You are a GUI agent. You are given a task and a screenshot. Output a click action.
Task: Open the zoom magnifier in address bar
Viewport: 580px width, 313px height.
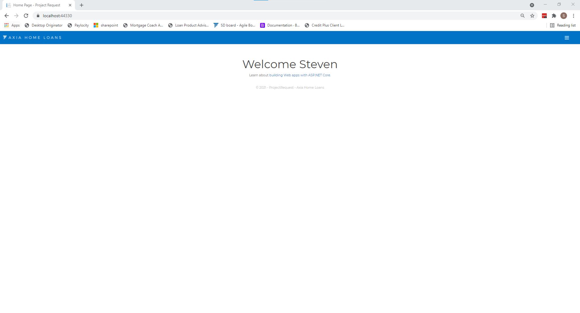[x=523, y=16]
